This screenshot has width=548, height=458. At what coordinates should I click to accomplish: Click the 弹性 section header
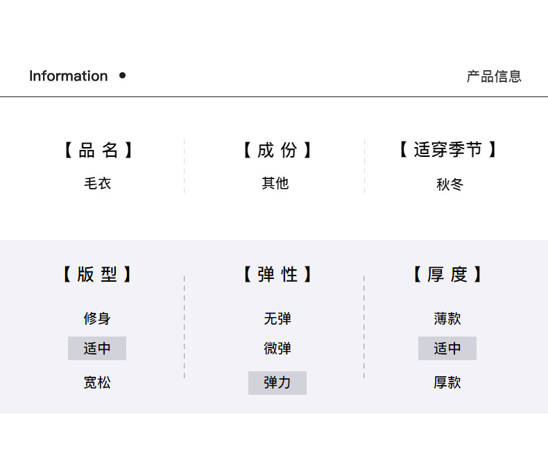coord(277,274)
